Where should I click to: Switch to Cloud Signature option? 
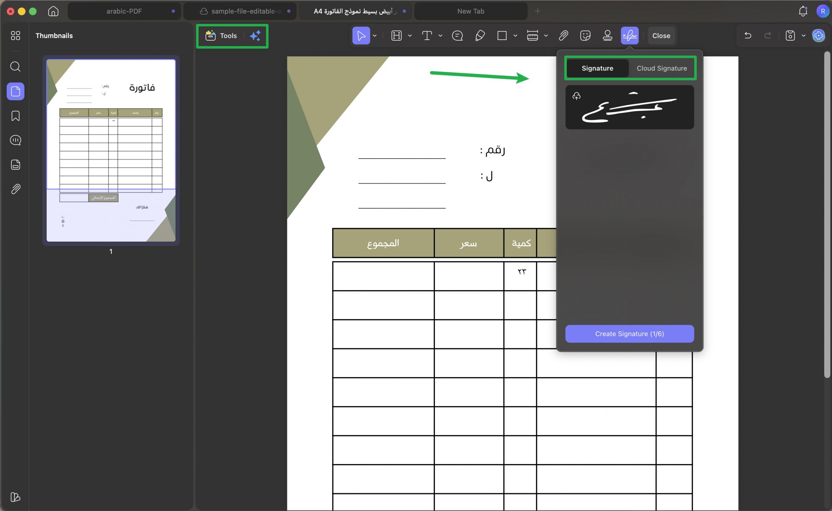(661, 68)
